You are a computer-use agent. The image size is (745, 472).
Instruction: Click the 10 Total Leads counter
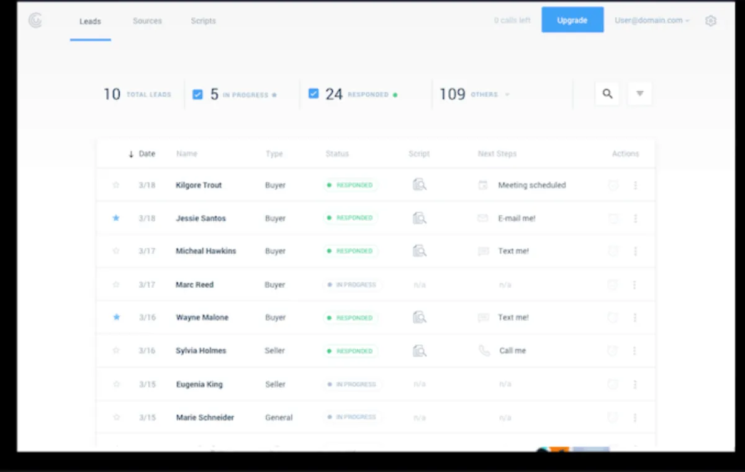137,94
